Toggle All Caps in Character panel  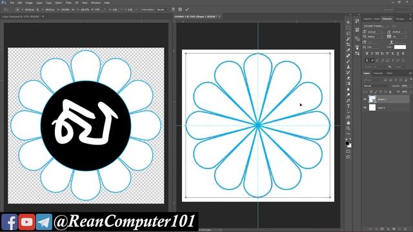[377, 53]
